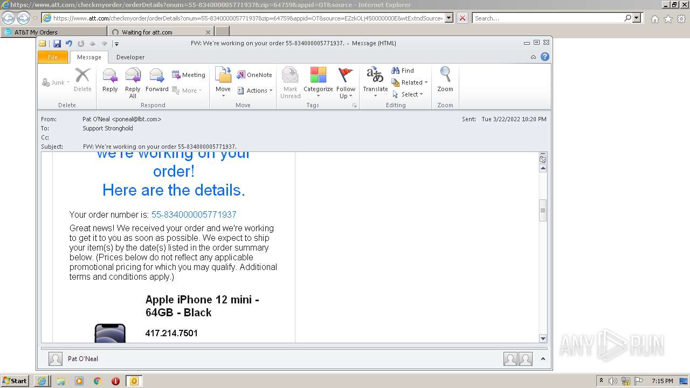
Task: Send the message to OneNote
Action: (254, 75)
